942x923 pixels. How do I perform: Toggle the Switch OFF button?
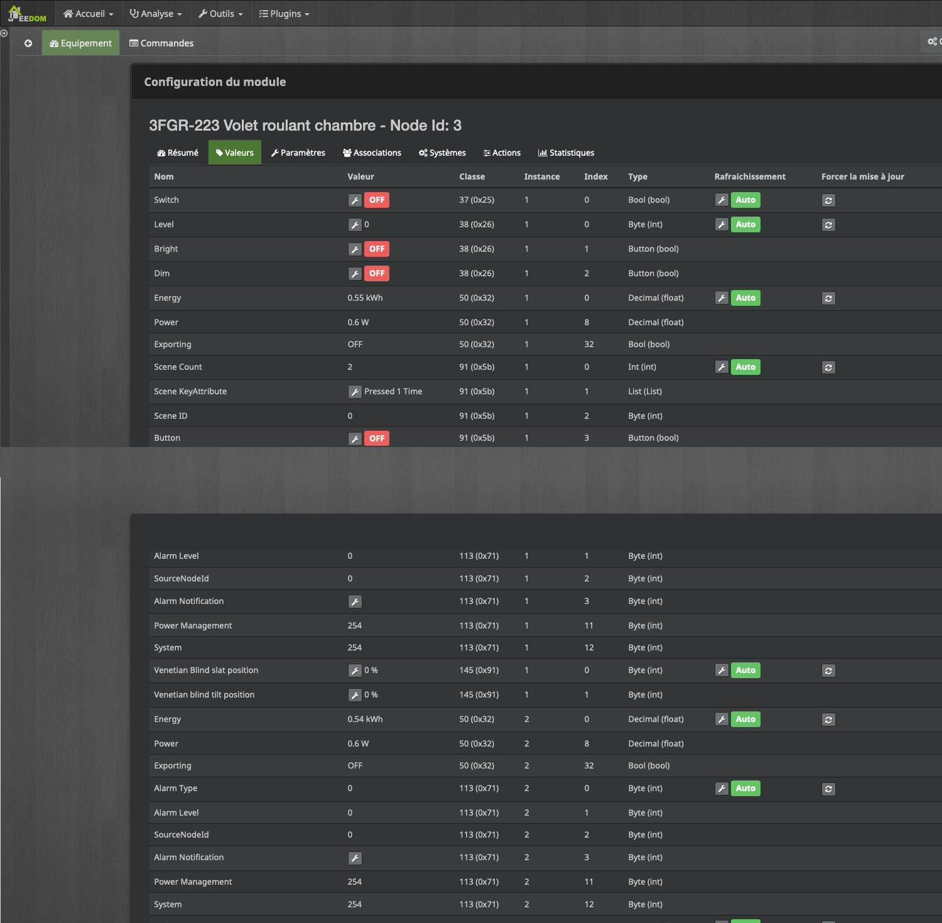tap(377, 200)
